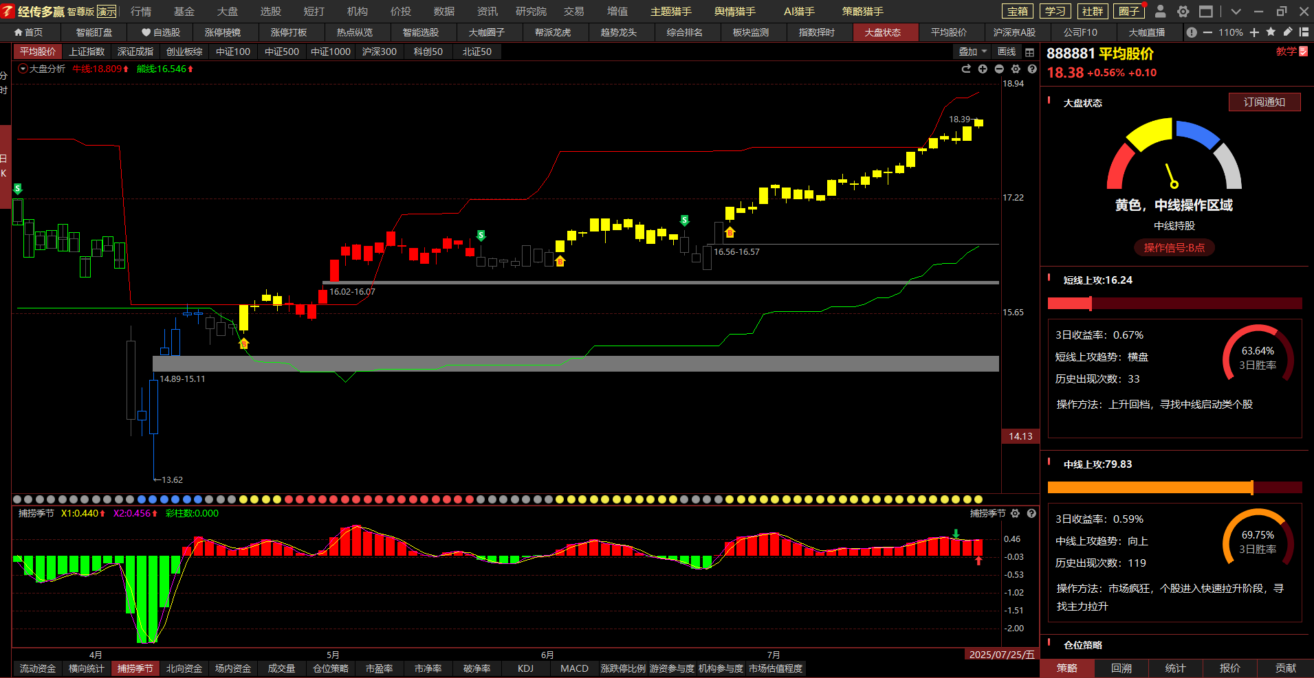This screenshot has width=1314, height=678.
Task: Expand the 大盘分析 indicator dropdown
Action: pos(23,69)
